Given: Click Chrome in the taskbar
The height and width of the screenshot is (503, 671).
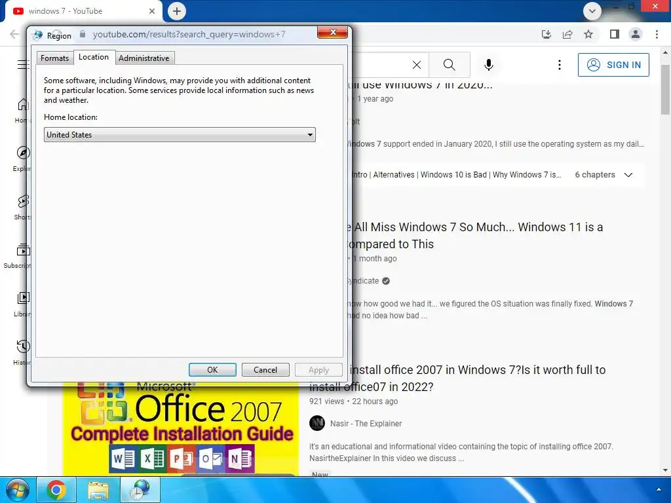Looking at the screenshot, I should tap(56, 490).
